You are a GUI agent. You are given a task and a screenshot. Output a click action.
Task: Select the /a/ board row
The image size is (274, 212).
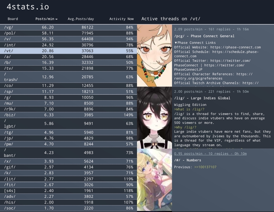(68, 56)
